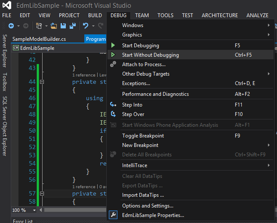Click the Open File folder icon

coord(54,26)
